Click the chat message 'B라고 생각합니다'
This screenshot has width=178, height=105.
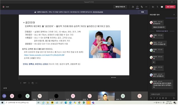pyautogui.click(x=158, y=76)
